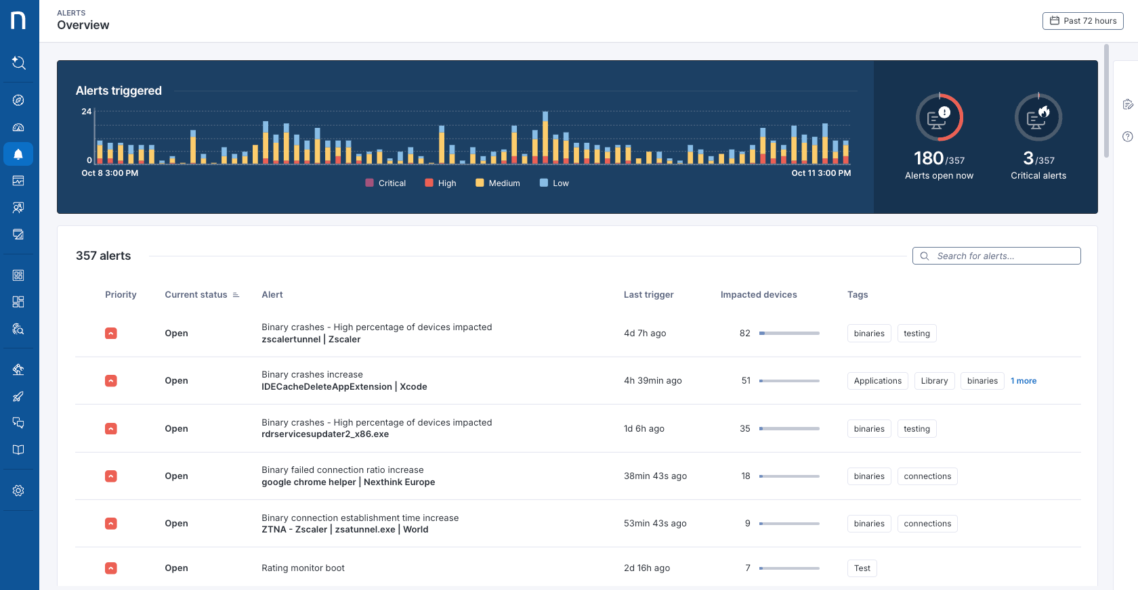This screenshot has height=590, width=1138.
Task: Toggle the High series in chart legend
Action: coord(440,183)
